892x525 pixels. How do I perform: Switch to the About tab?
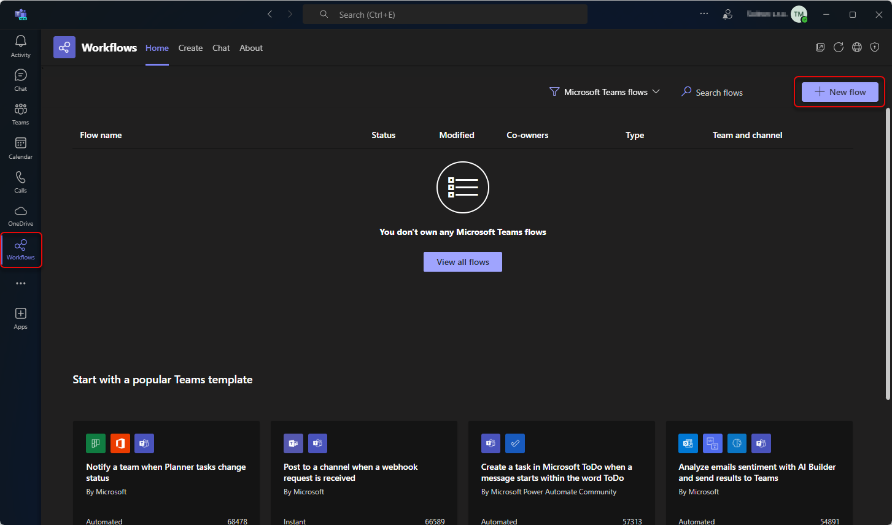[250, 48]
